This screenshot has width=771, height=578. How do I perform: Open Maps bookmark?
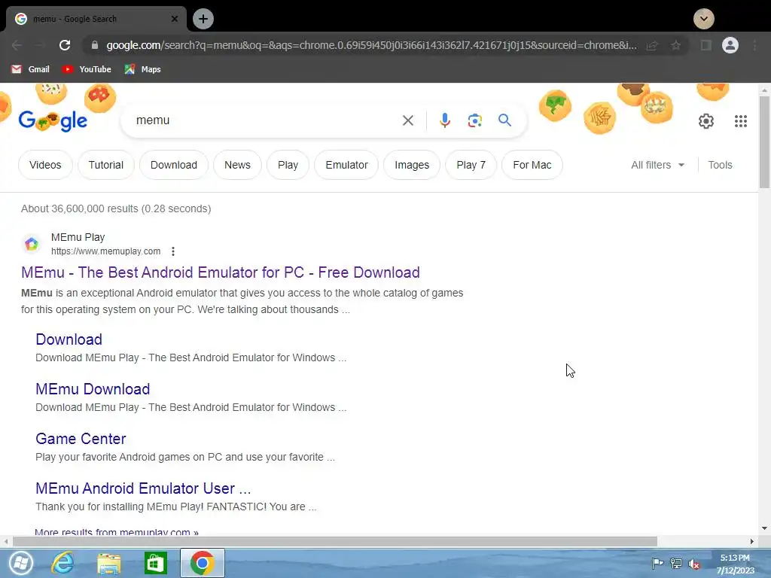(143, 69)
